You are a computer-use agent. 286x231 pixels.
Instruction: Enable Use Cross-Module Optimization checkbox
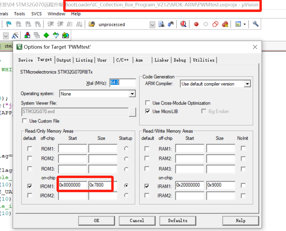pyautogui.click(x=148, y=103)
